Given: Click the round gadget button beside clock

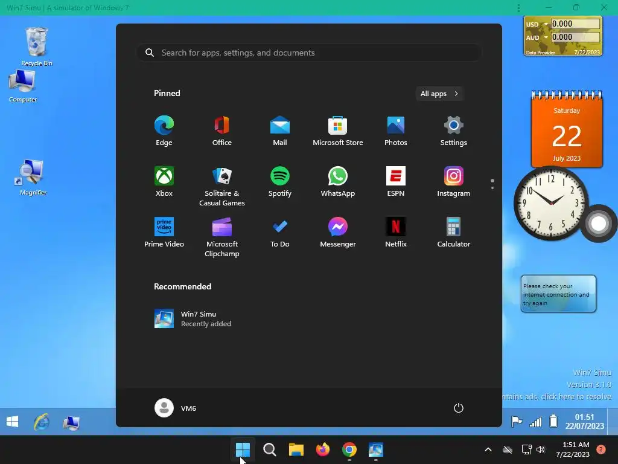Looking at the screenshot, I should (x=598, y=224).
